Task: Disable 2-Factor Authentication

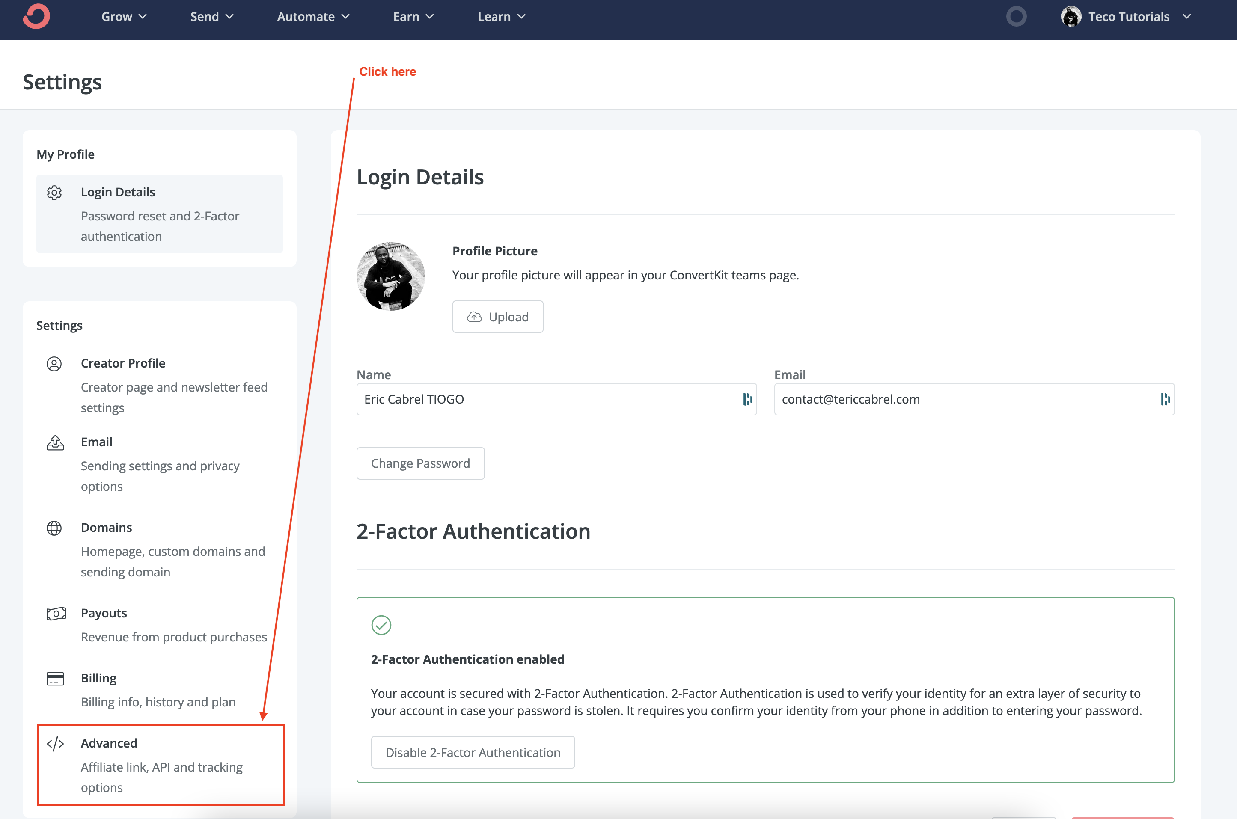Action: click(x=472, y=752)
